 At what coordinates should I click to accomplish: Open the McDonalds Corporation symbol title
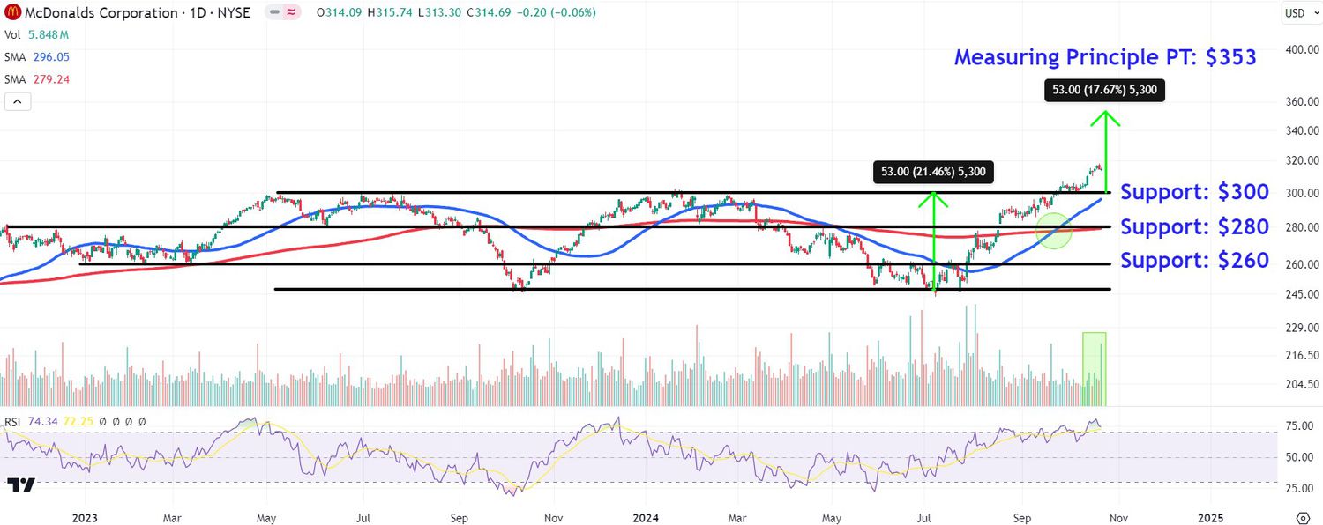[x=137, y=12]
